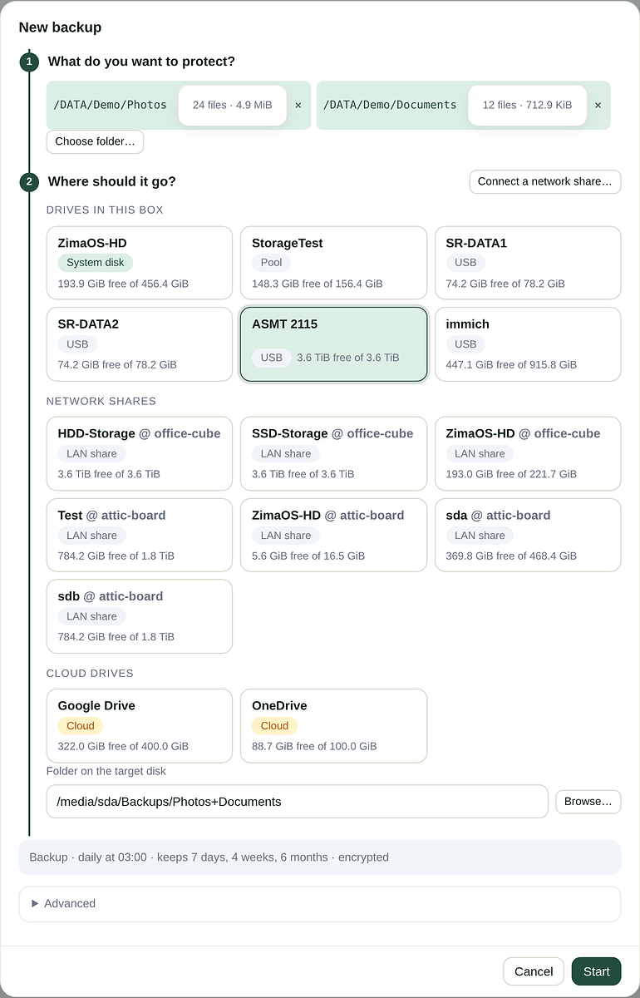Click '148.3 GiB free of 156.4 GiB'
This screenshot has width=640, height=998.
[x=318, y=284]
